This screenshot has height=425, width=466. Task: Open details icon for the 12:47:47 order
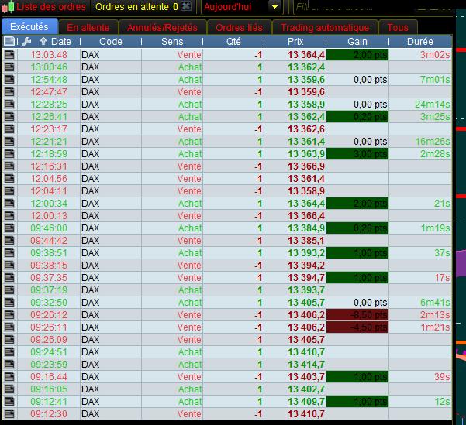(x=9, y=91)
